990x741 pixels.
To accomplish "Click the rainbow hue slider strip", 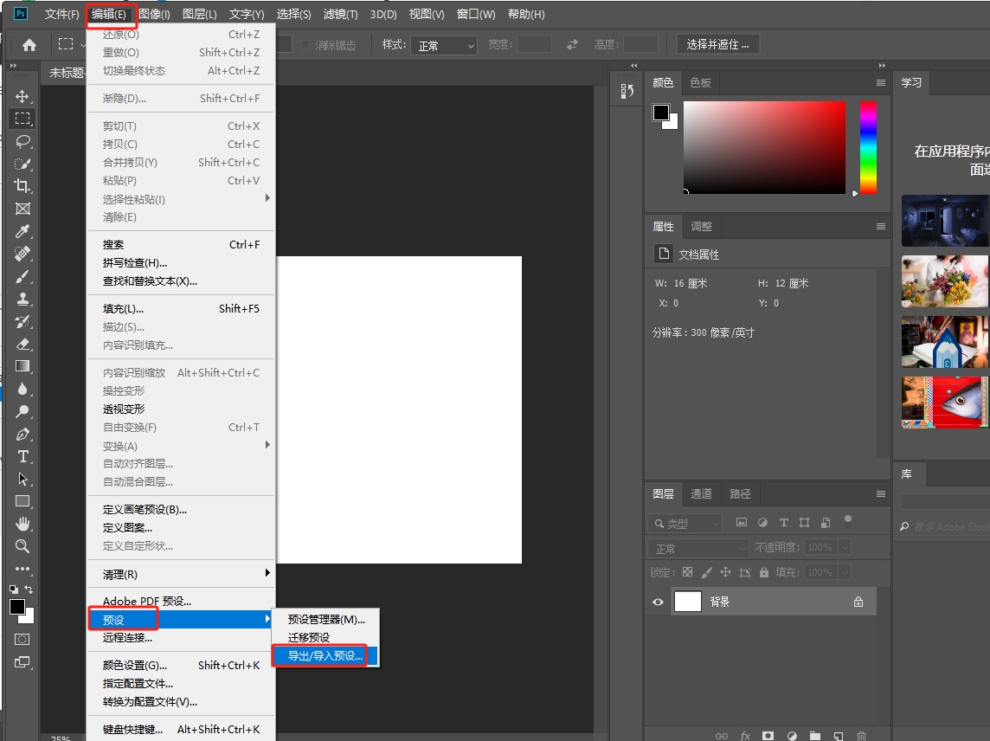I will [x=867, y=147].
